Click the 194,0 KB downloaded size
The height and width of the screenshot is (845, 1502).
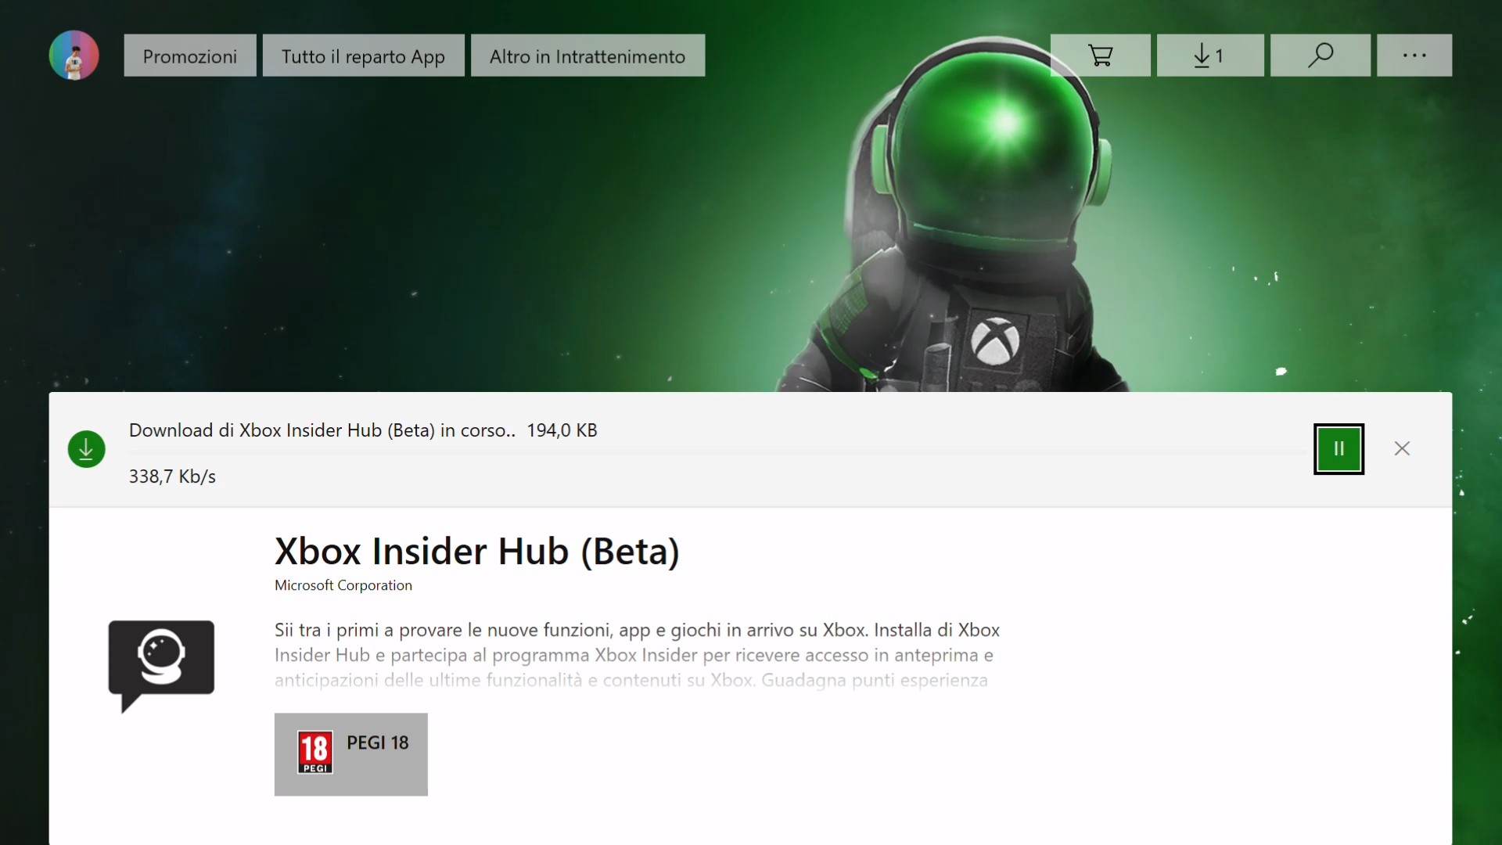pos(562,430)
